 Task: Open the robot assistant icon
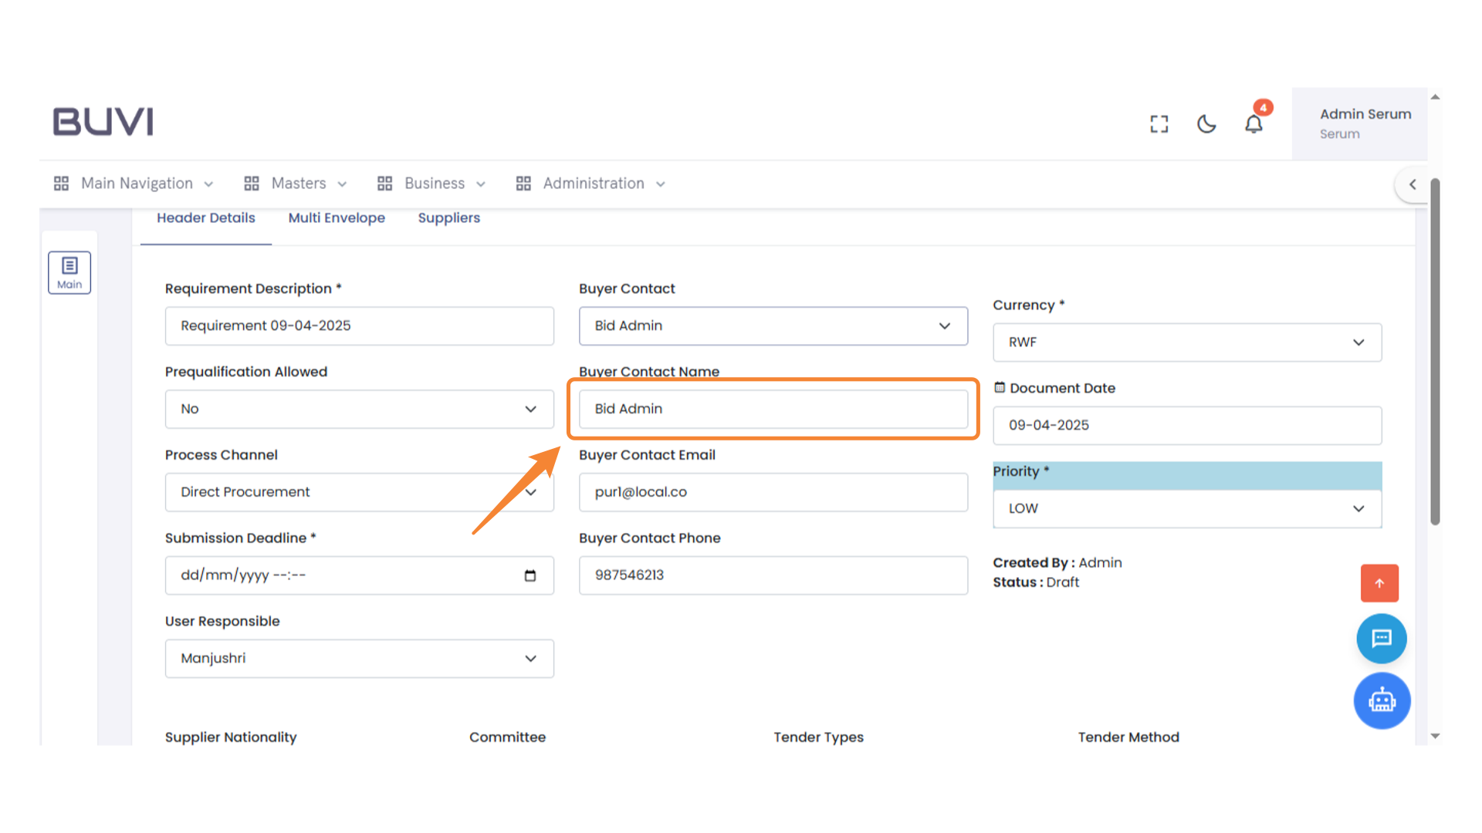click(1382, 700)
